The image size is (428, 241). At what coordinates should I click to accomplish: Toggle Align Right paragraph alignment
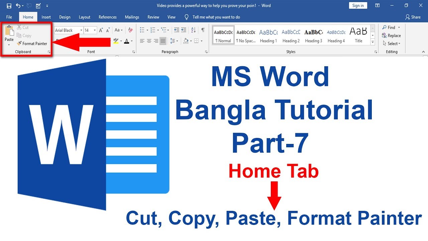156,41
